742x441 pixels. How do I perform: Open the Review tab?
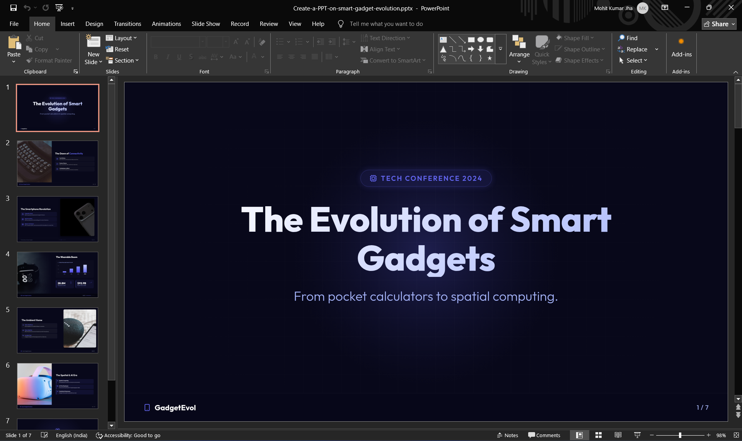(x=269, y=24)
